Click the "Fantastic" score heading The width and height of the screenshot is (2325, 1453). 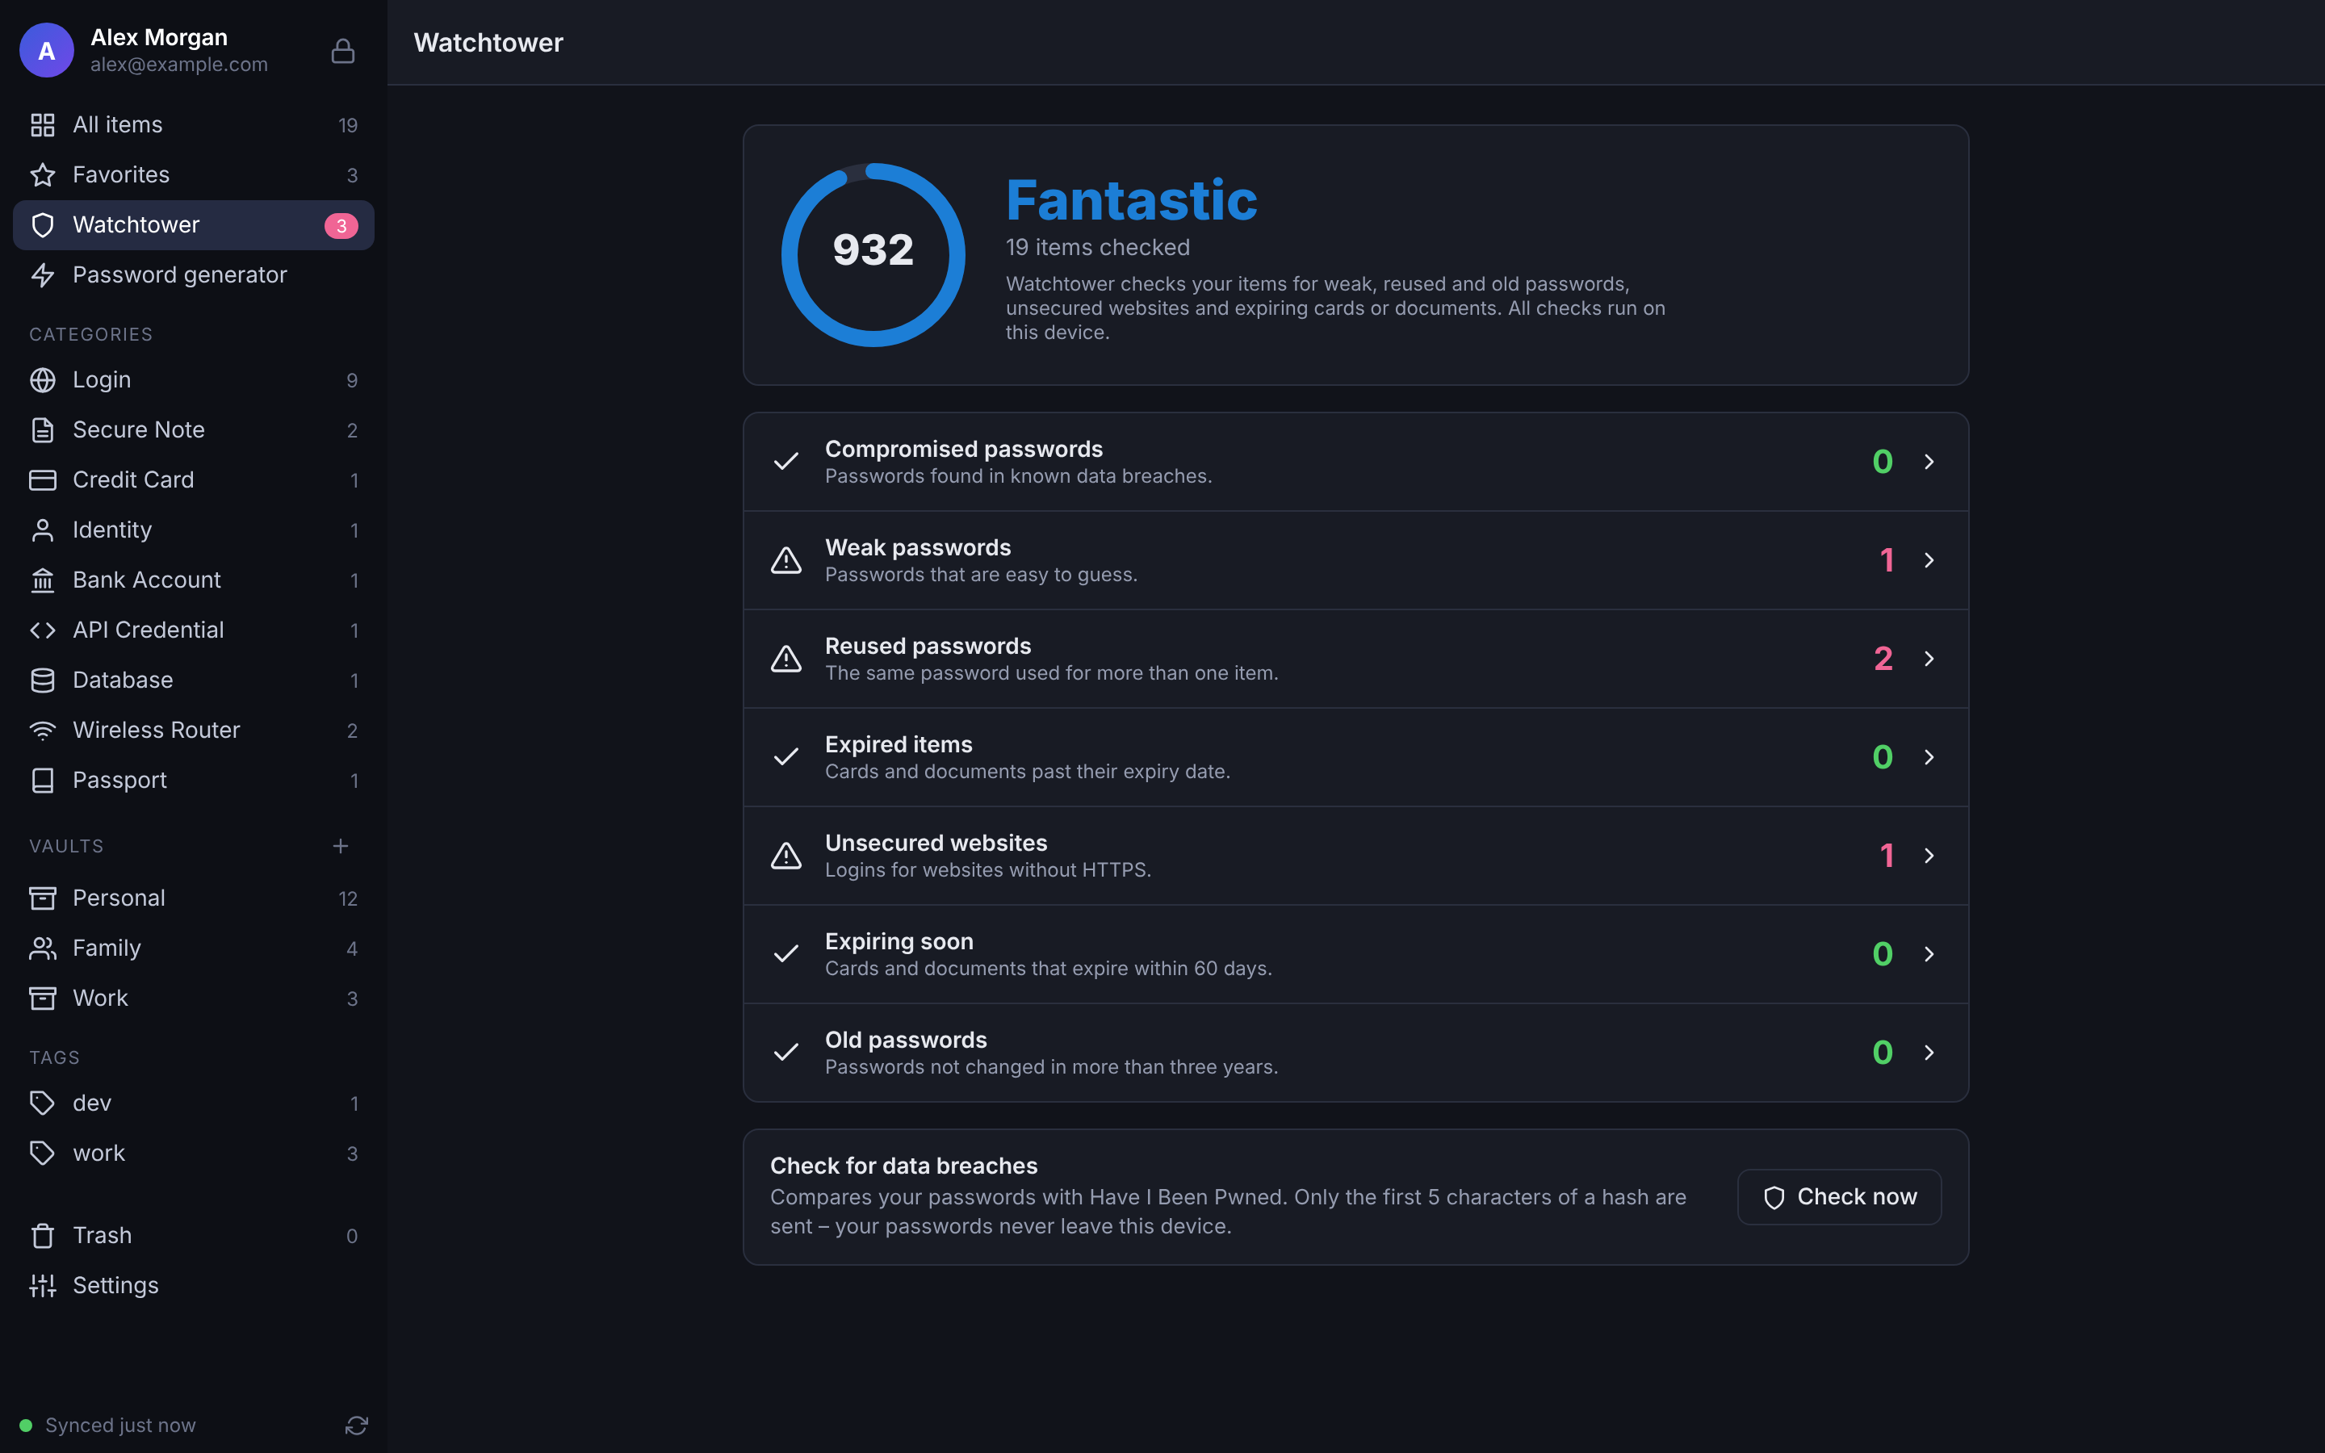tap(1131, 200)
